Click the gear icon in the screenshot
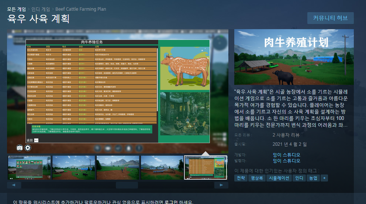The width and height of the screenshot is (366, 204). [x=28, y=148]
